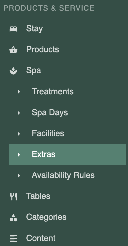Screen dimensions: 128x246
Task: Click the shopping basket icon for Products
Action: point(13,50)
